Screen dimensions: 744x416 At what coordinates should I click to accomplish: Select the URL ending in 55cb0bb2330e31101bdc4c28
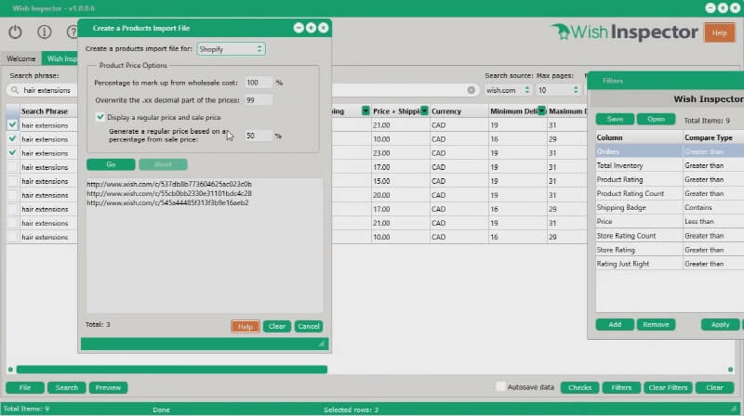tap(169, 193)
